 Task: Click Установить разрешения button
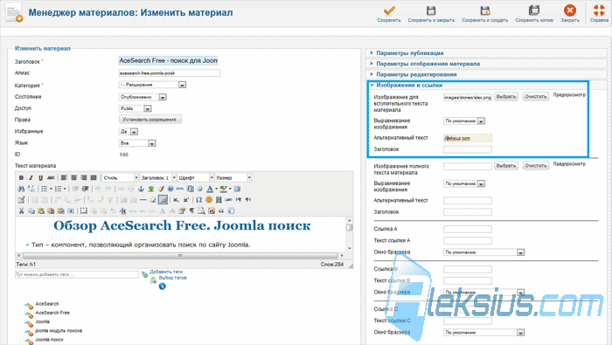[150, 120]
